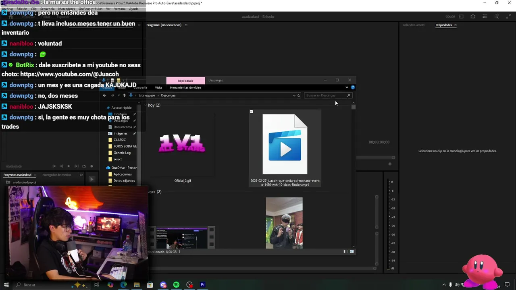
Task: Refresh the Descargas folder view
Action: [x=299, y=95]
